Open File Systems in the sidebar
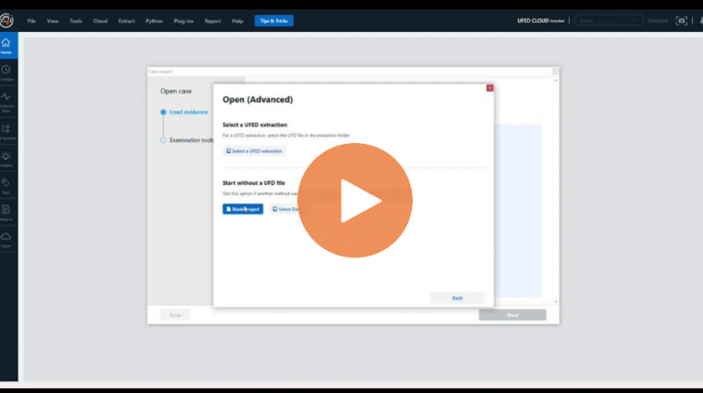 6,131
